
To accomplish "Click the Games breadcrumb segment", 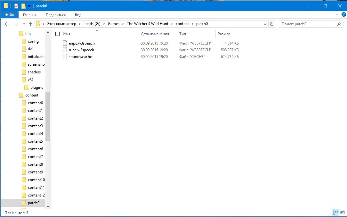I will [114, 24].
